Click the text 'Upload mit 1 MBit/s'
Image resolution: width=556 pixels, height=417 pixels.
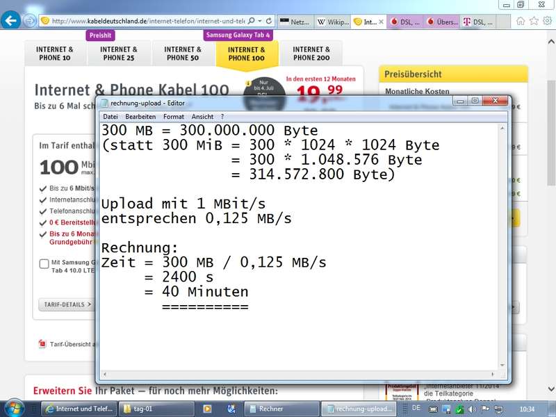(183, 204)
